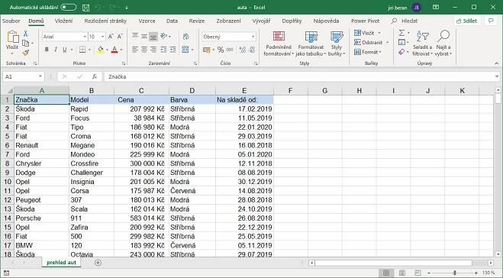Image resolution: width=503 pixels, height=278 pixels.
Task: Open the fill color dropdown arrow
Action: click(107, 50)
